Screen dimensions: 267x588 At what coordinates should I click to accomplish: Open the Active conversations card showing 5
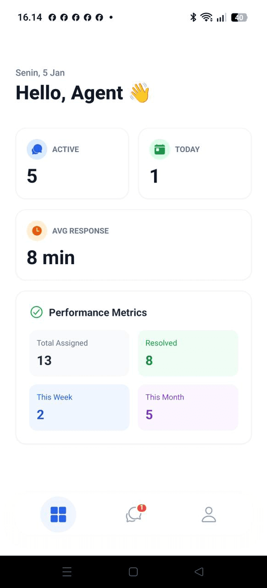click(x=72, y=163)
